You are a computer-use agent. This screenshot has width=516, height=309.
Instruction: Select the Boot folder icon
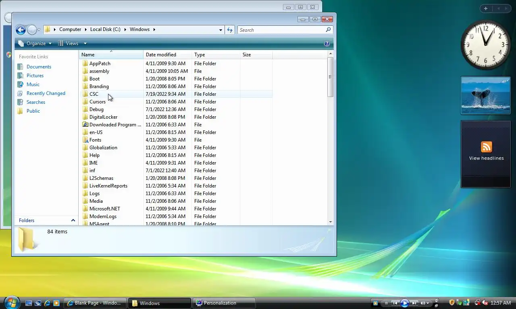coord(85,79)
